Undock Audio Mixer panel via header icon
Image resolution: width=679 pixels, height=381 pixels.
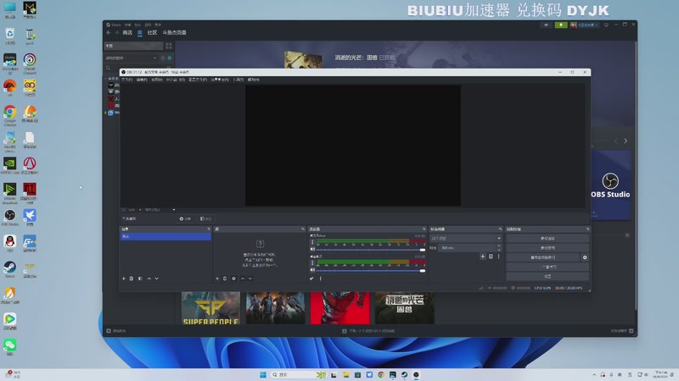point(424,229)
